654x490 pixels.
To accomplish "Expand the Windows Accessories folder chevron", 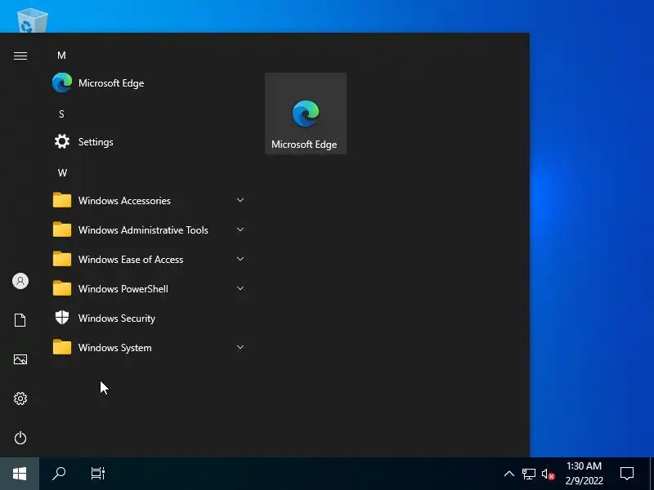I will [x=240, y=200].
